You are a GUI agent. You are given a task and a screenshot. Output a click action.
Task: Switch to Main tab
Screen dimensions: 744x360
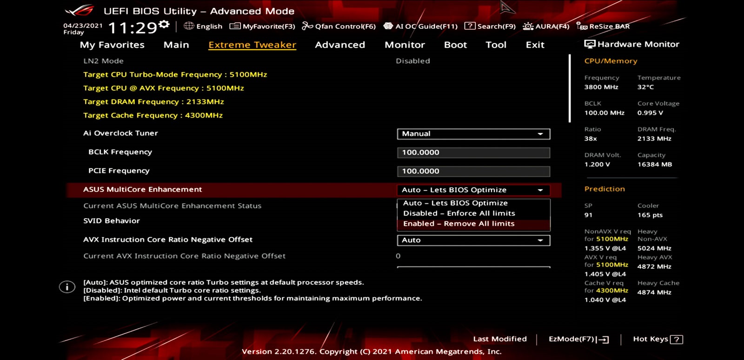click(176, 45)
